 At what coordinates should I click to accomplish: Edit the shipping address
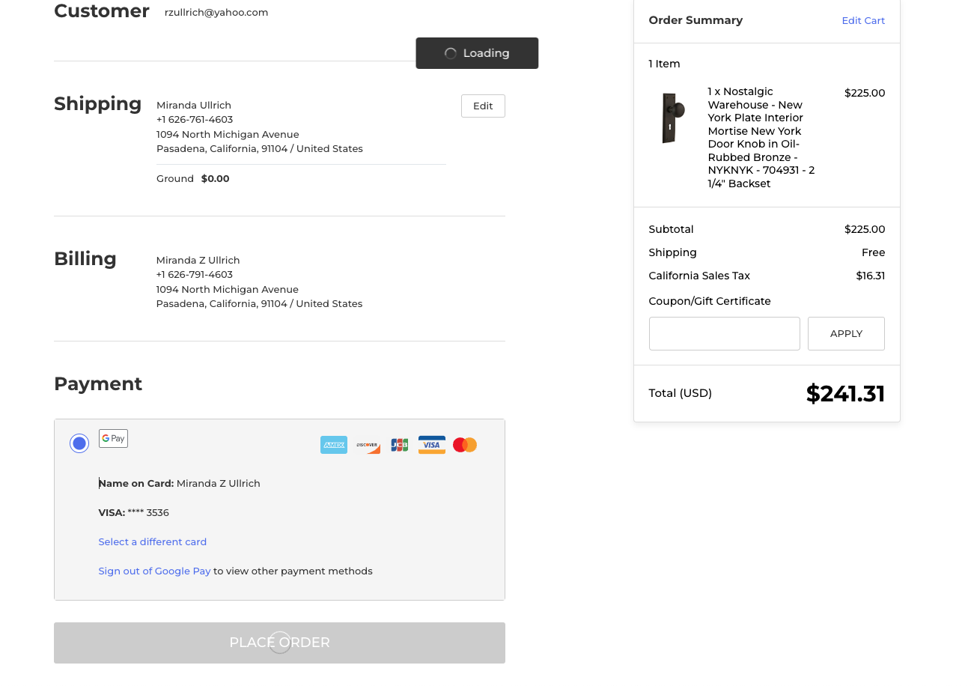coord(483,106)
